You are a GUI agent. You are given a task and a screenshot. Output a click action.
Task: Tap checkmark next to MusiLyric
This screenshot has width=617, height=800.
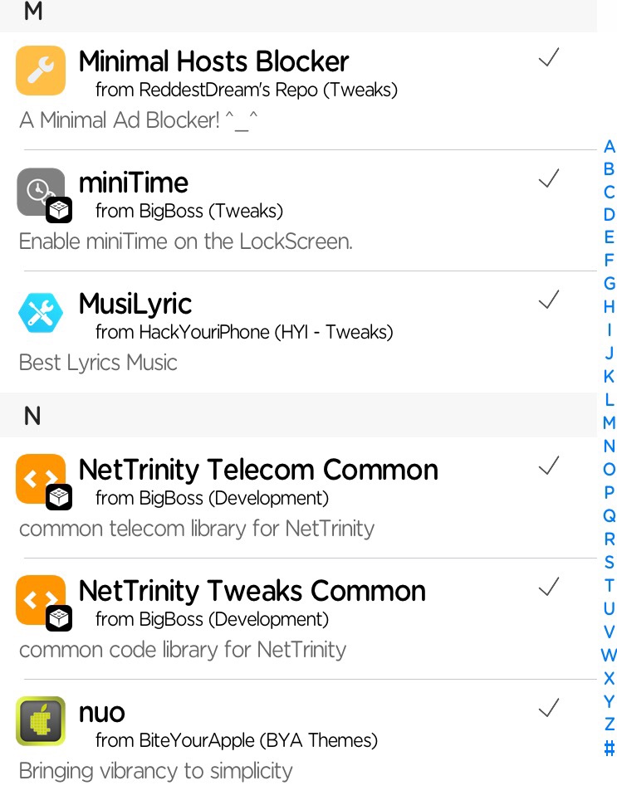pyautogui.click(x=549, y=300)
